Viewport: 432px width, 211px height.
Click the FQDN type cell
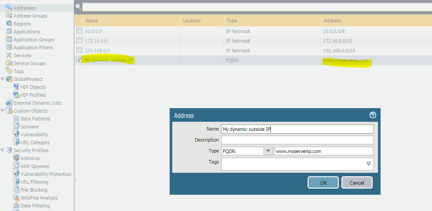[273, 60]
